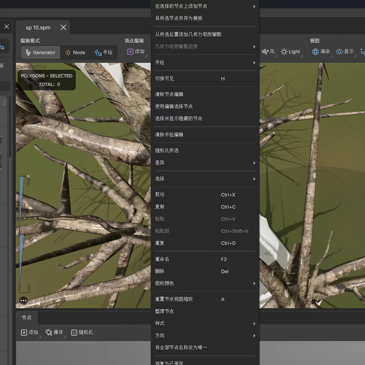The width and height of the screenshot is (365, 365).
Task: Choose 清除节点编辑
Action: pos(205,94)
